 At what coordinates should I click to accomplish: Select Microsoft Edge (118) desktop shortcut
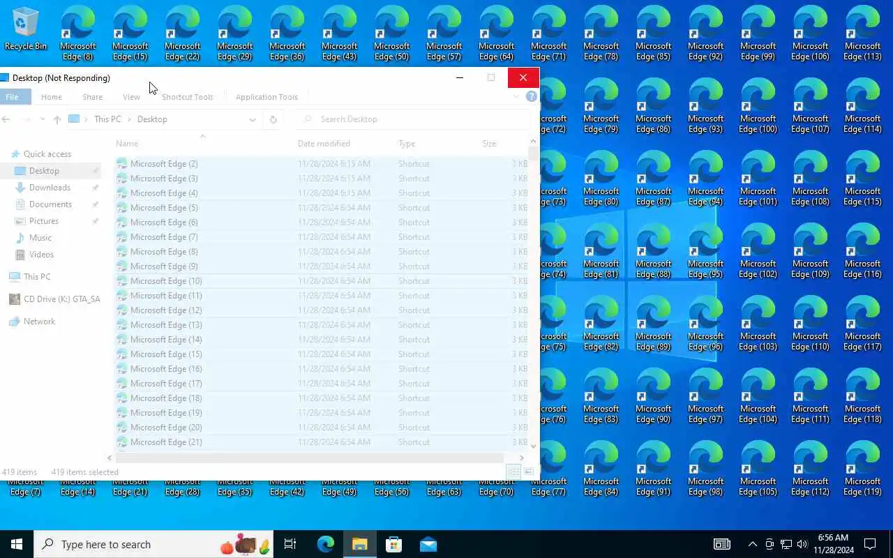[863, 396]
